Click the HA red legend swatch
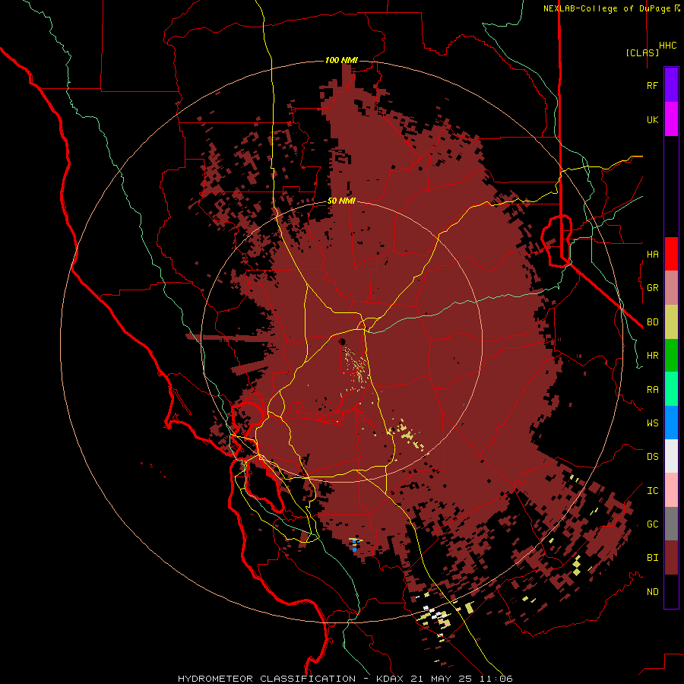Screen dimensions: 684x684 (671, 254)
